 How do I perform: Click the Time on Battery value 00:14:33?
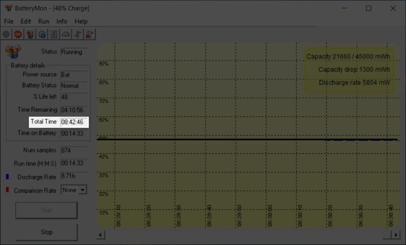pos(74,133)
